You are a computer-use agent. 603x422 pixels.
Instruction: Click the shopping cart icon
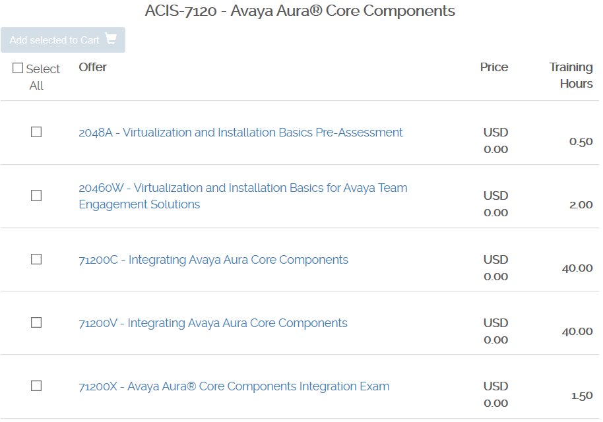(110, 40)
